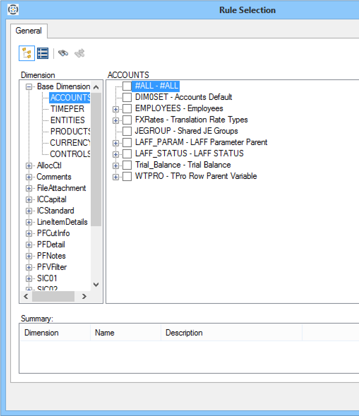
Task: Enable the DIM0SET Accounts Default checkbox
Action: [x=127, y=97]
